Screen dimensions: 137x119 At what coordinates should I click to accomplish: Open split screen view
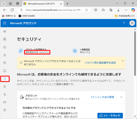[96, 10]
